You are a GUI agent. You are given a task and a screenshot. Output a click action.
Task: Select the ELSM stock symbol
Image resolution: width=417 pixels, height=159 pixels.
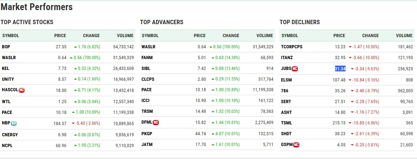click(287, 79)
